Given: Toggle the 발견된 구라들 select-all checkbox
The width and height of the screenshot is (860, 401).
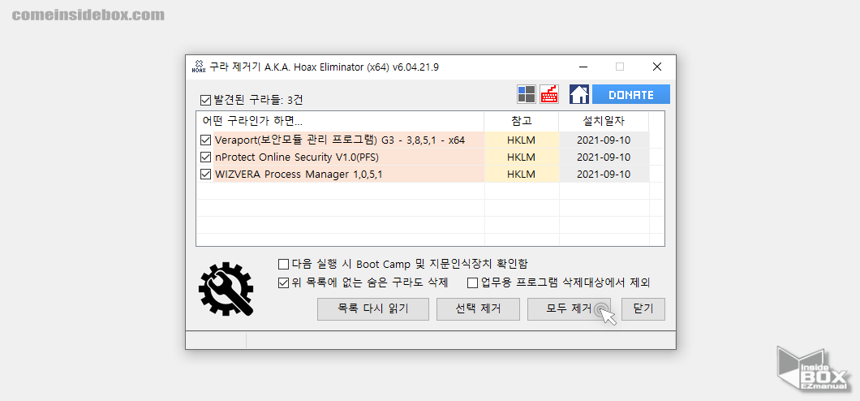Looking at the screenshot, I should [x=206, y=101].
